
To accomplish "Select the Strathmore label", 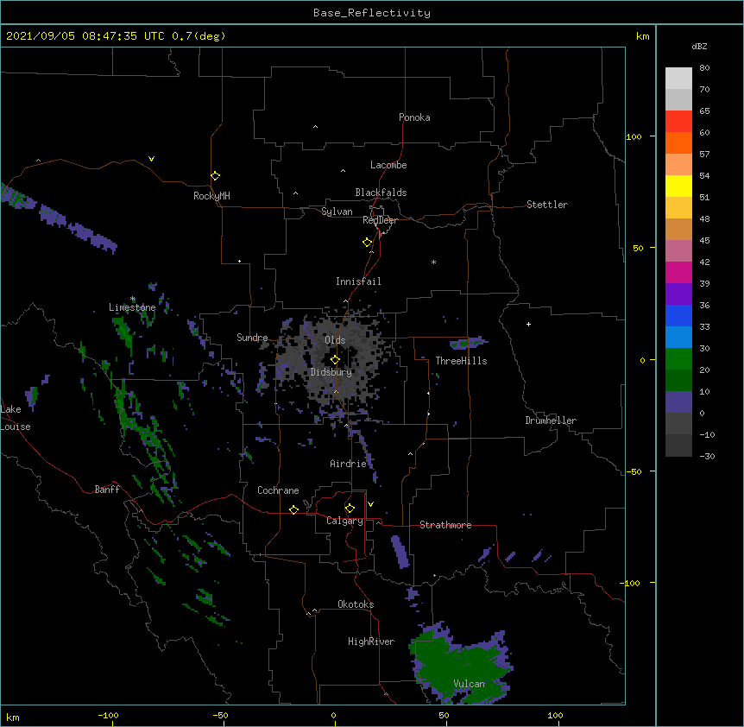I will coord(445,525).
